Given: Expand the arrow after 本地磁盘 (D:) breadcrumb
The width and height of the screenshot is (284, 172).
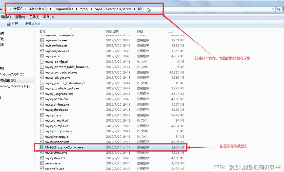Looking at the screenshot, I should (50, 9).
